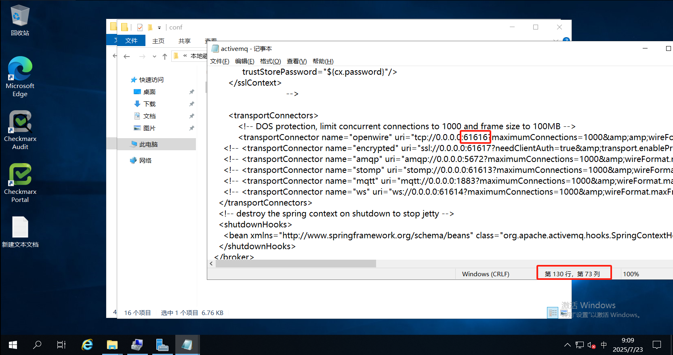Open 图片 in the Explorer sidebar
The image size is (673, 355).
pos(149,128)
